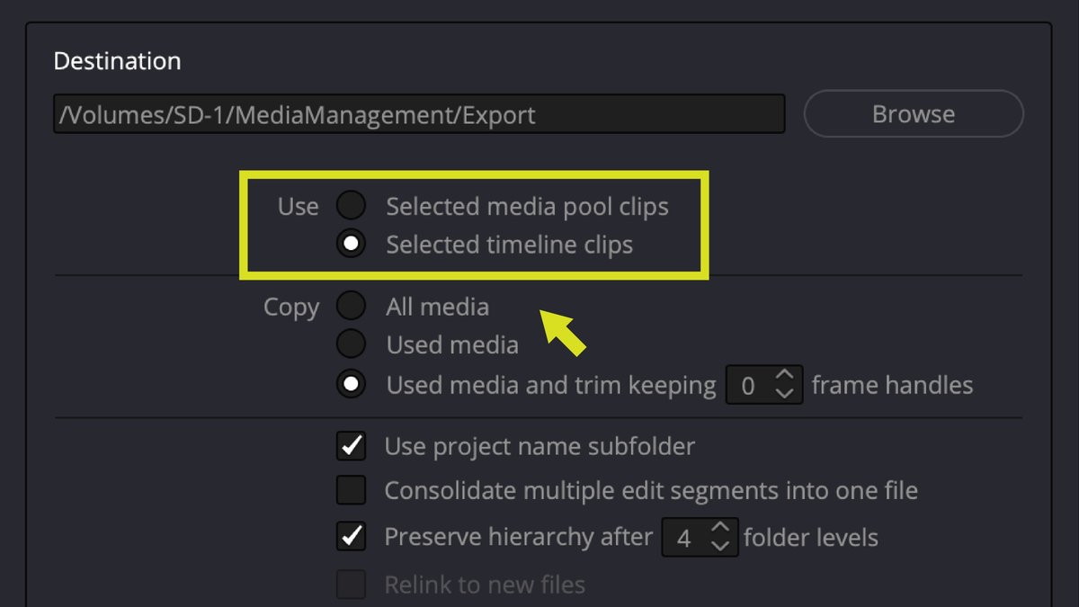This screenshot has height=607, width=1079.
Task: Toggle 'Preserve hierarchy after' checkbox
Action: click(351, 537)
